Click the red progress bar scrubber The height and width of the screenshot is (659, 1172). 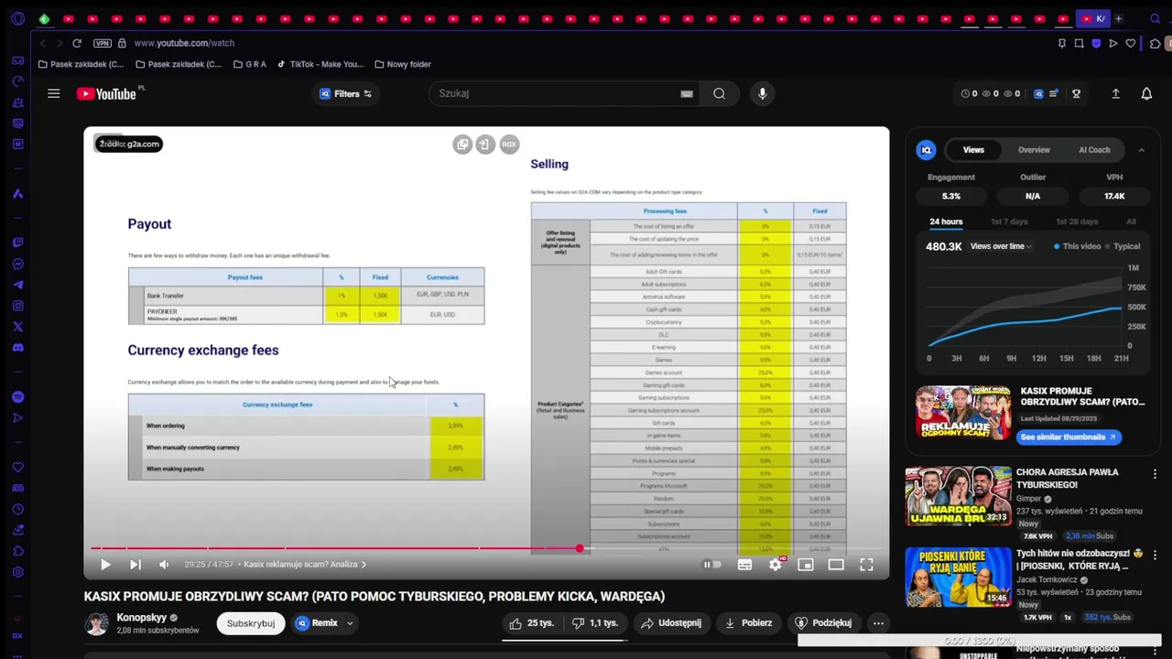pyautogui.click(x=580, y=548)
